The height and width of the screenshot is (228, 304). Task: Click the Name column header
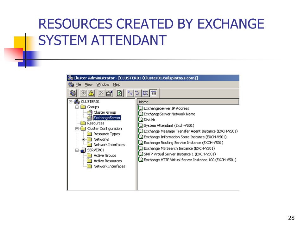tap(188, 102)
